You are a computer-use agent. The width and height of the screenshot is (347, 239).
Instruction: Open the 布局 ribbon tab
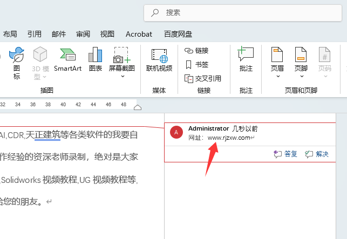10,34
